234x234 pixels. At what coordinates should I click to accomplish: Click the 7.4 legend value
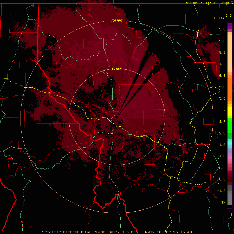(x=222, y=64)
